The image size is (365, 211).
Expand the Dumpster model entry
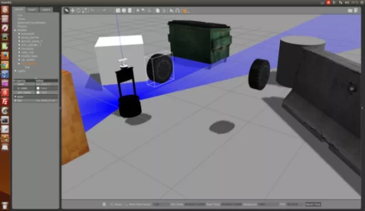19,49
